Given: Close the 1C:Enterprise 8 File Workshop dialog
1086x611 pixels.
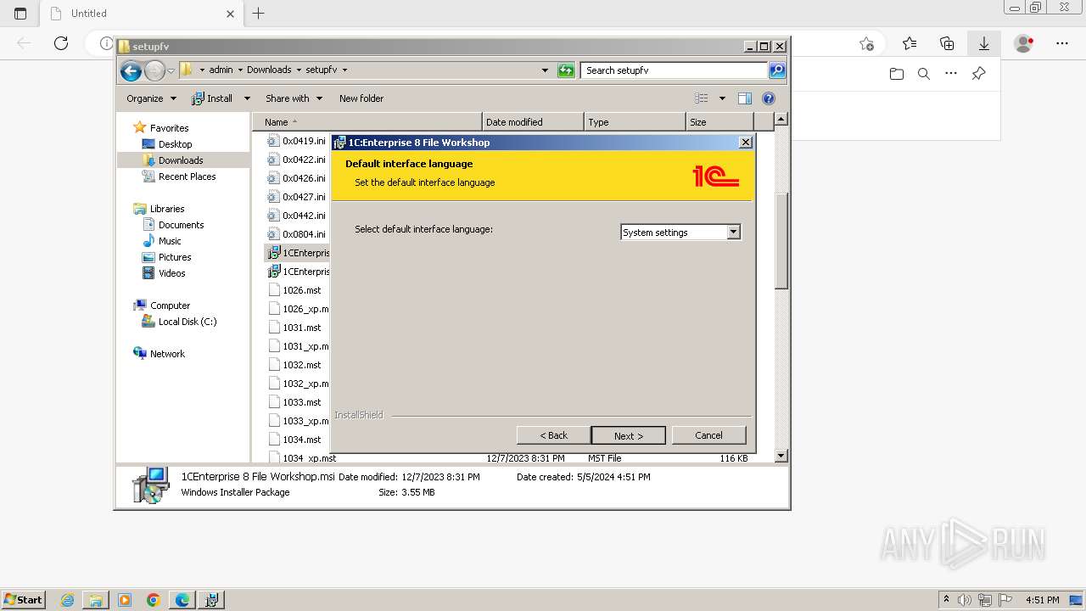Looking at the screenshot, I should pyautogui.click(x=746, y=142).
